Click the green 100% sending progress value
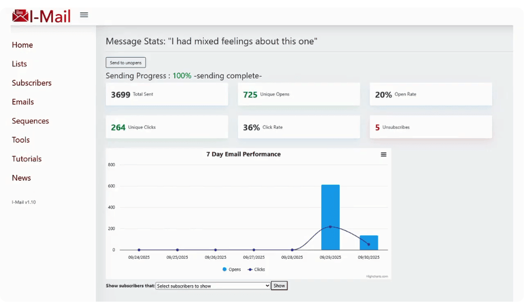This screenshot has width=526, height=306. point(182,76)
